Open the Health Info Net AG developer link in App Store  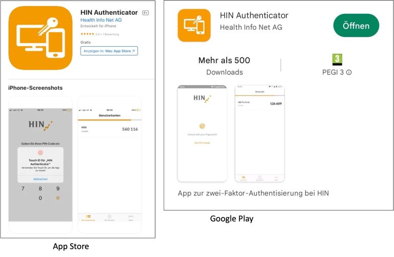[101, 20]
